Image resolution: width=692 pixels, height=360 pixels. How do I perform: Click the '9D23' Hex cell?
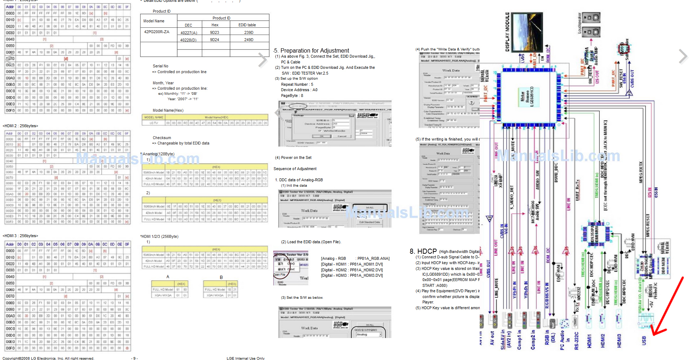[215, 32]
